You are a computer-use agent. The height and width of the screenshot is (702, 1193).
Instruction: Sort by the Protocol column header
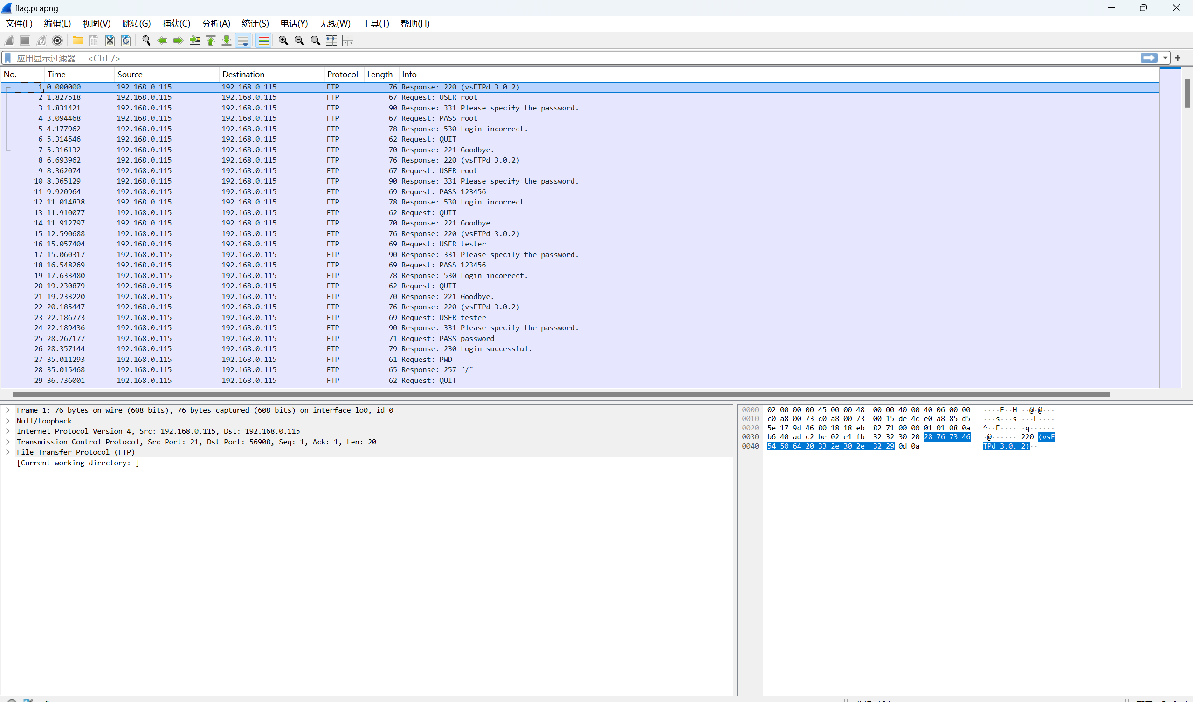(344, 74)
